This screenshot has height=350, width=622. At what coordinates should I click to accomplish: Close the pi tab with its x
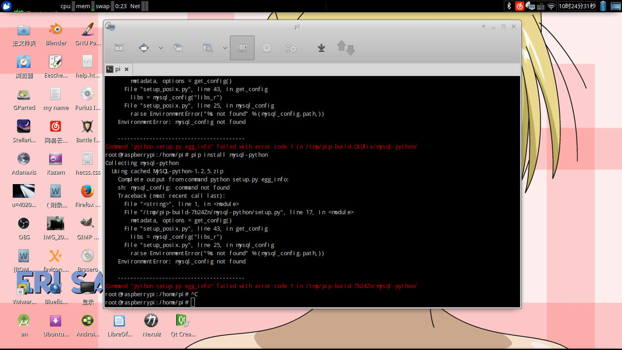(x=127, y=69)
